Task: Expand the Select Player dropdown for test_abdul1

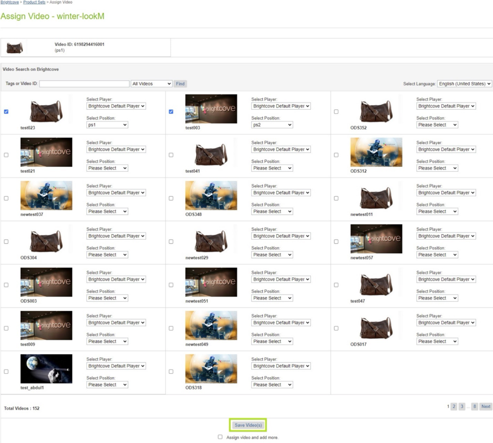Action: [116, 366]
